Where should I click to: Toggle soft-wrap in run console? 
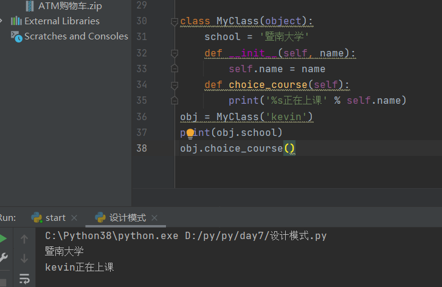[24, 279]
